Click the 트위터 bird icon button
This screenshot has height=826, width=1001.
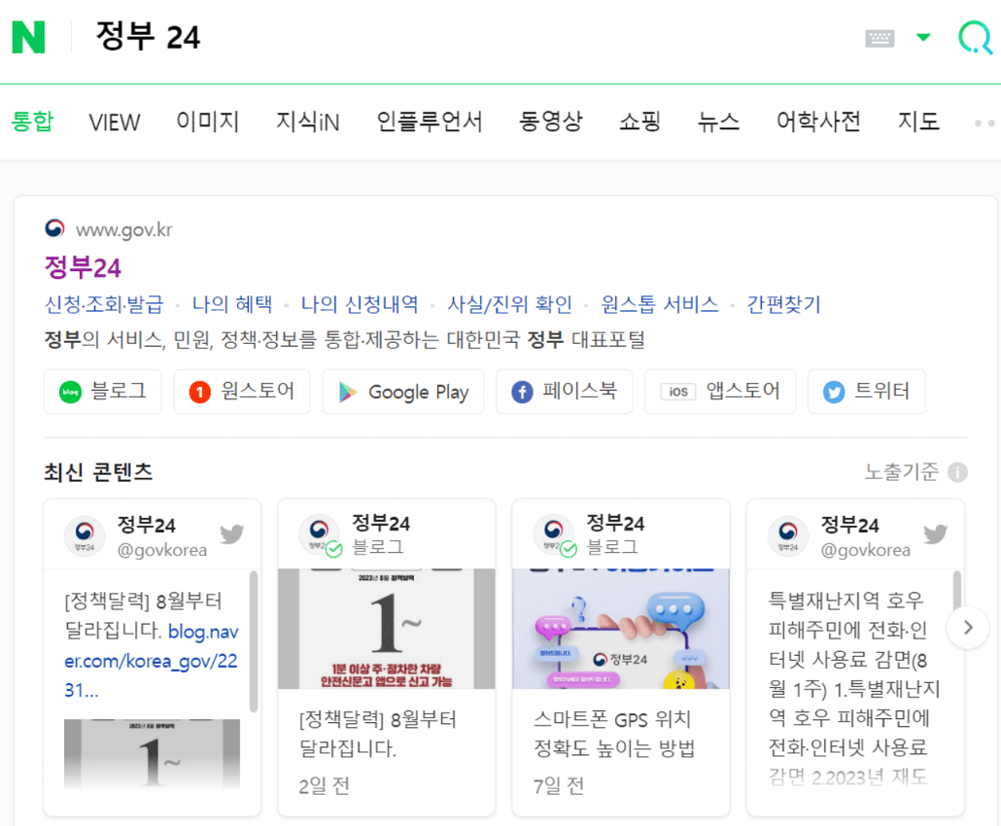coord(834,392)
